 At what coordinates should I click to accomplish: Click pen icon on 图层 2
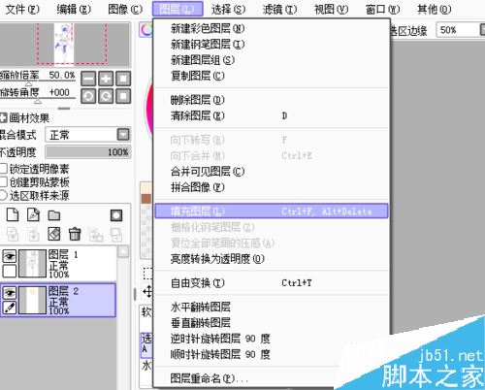pyautogui.click(x=10, y=308)
